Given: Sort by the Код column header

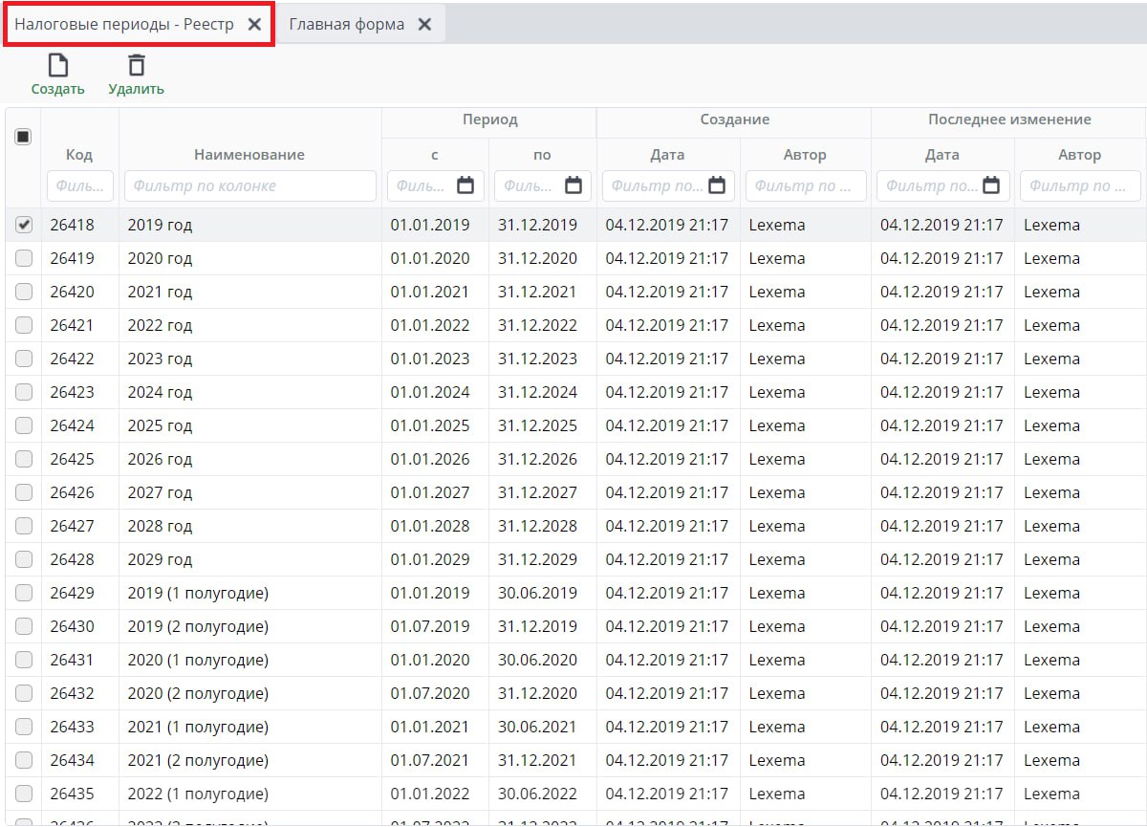Looking at the screenshot, I should [79, 154].
